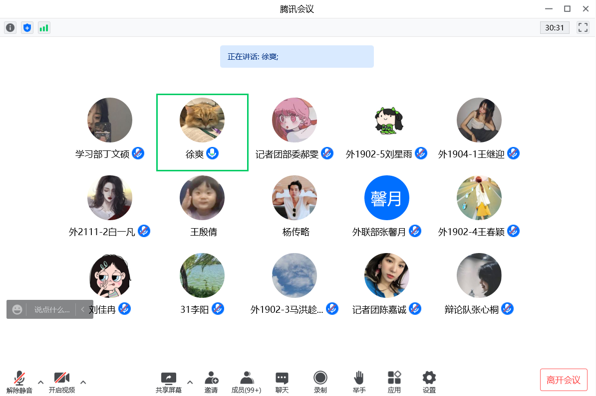Select 王殷倩's child photo avatar
Viewport: 596px width, 396px height.
point(202,198)
